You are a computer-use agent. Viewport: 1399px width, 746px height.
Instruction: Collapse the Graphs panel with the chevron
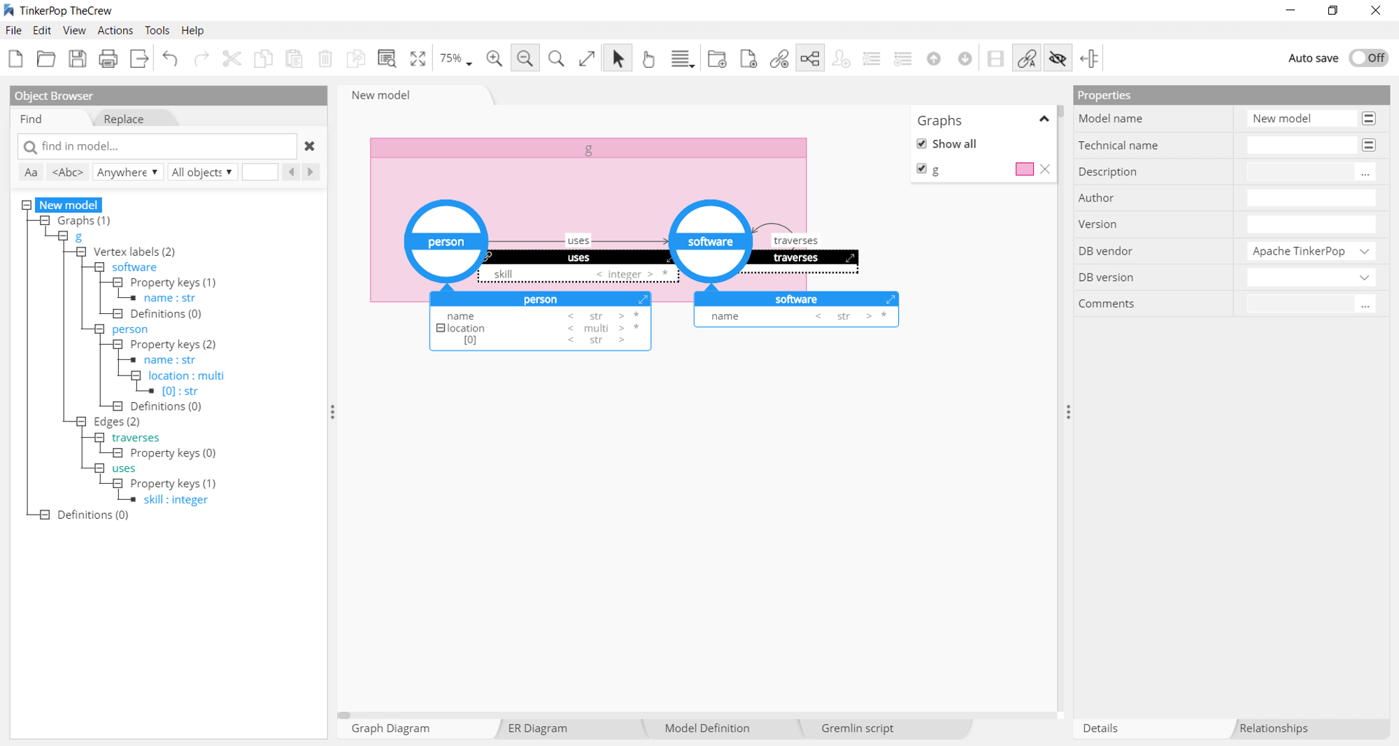coord(1044,120)
